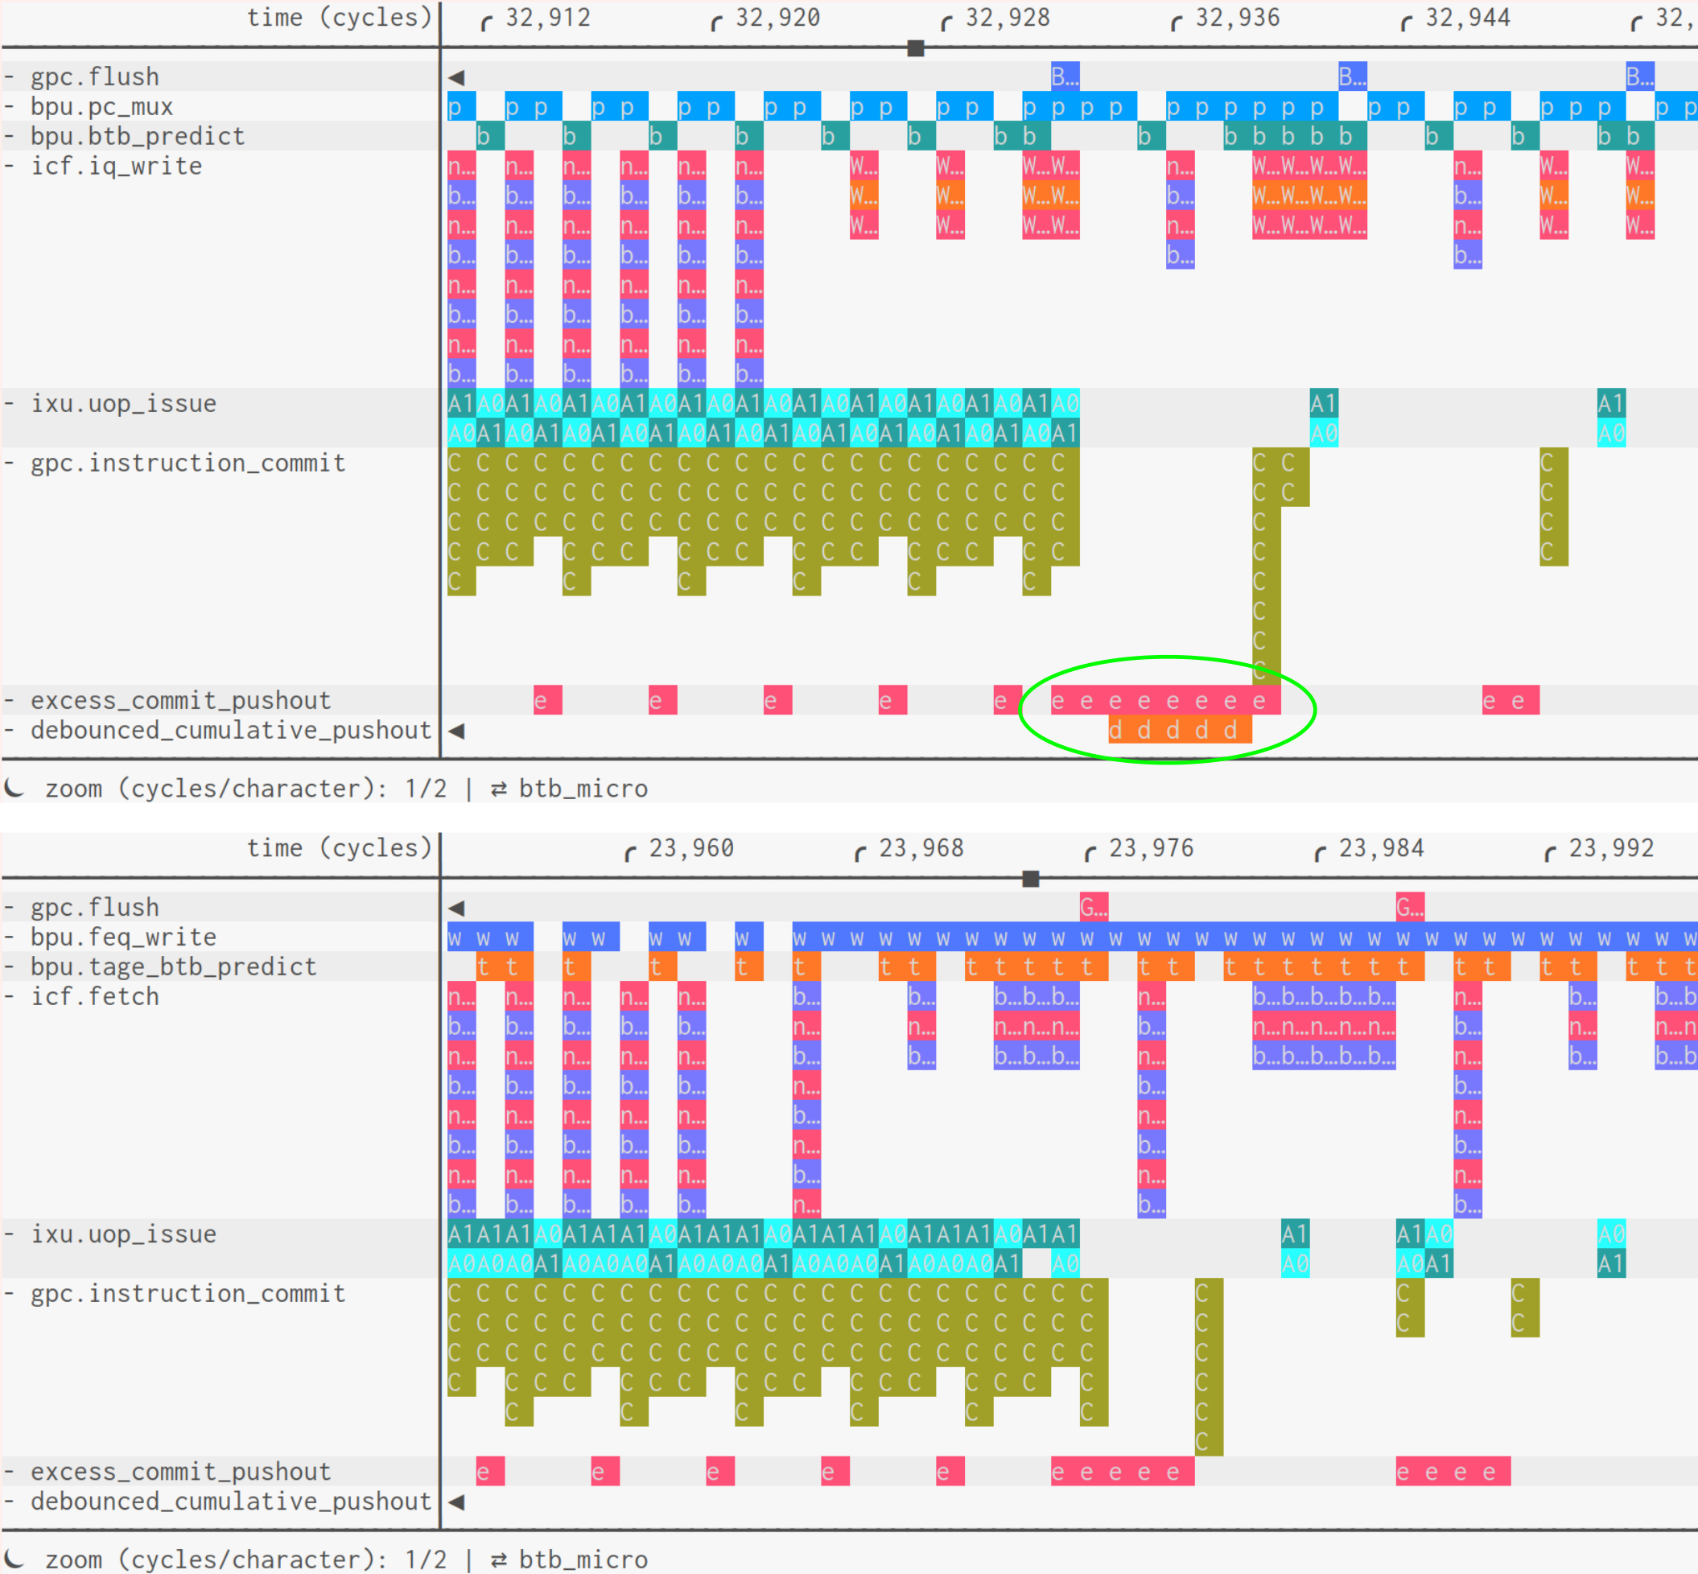Collapse the gpc.flush row in top panel
The height and width of the screenshot is (1574, 1698).
coord(9,76)
